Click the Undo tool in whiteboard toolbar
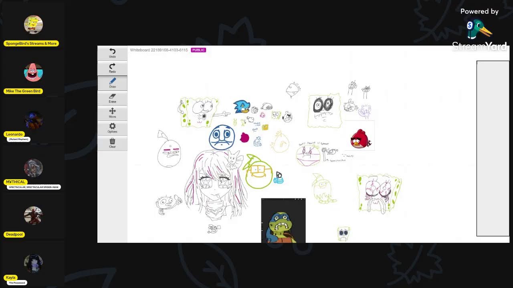The width and height of the screenshot is (513, 288). click(x=112, y=53)
